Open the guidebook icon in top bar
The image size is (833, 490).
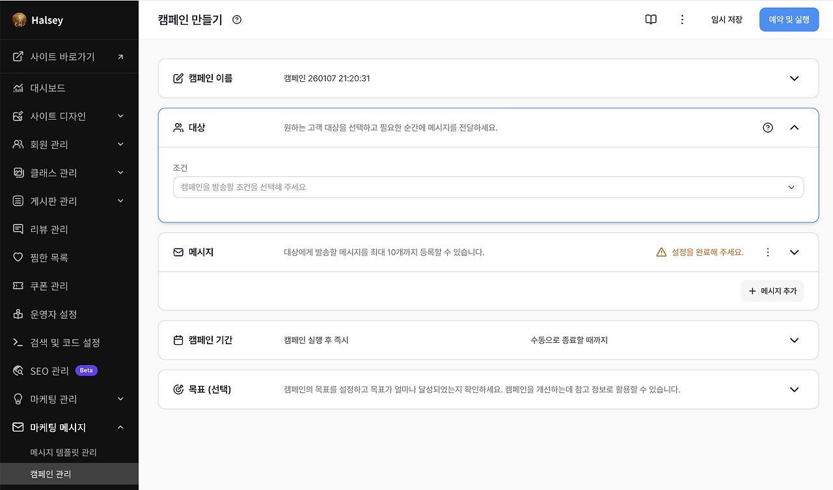650,20
